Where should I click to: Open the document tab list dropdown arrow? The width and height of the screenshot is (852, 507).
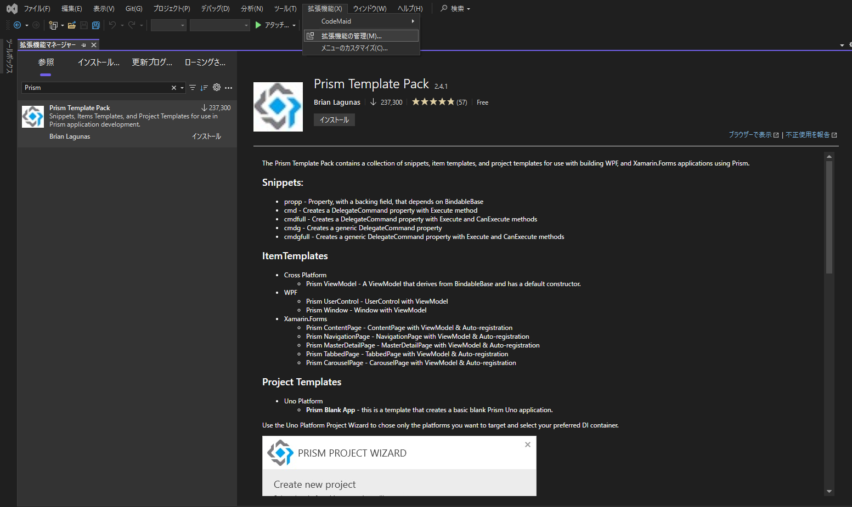tap(842, 45)
